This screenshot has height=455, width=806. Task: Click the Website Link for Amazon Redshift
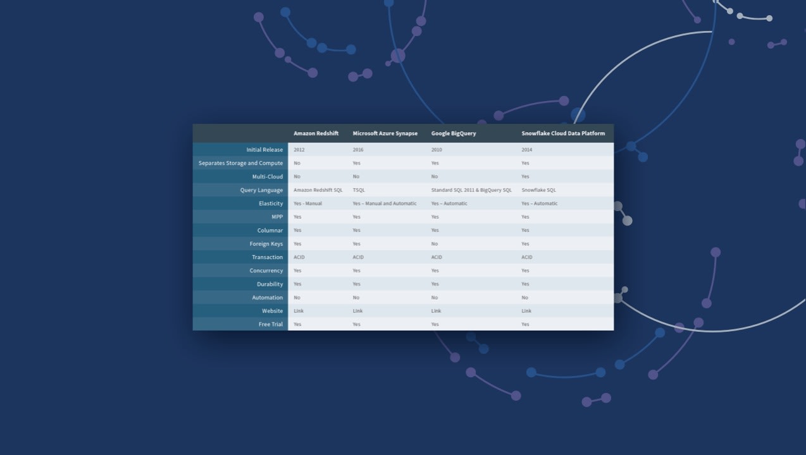coord(299,311)
